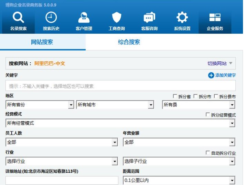Click the 客户管理 toolbar label
244x185 pixels.
pos(84,29)
